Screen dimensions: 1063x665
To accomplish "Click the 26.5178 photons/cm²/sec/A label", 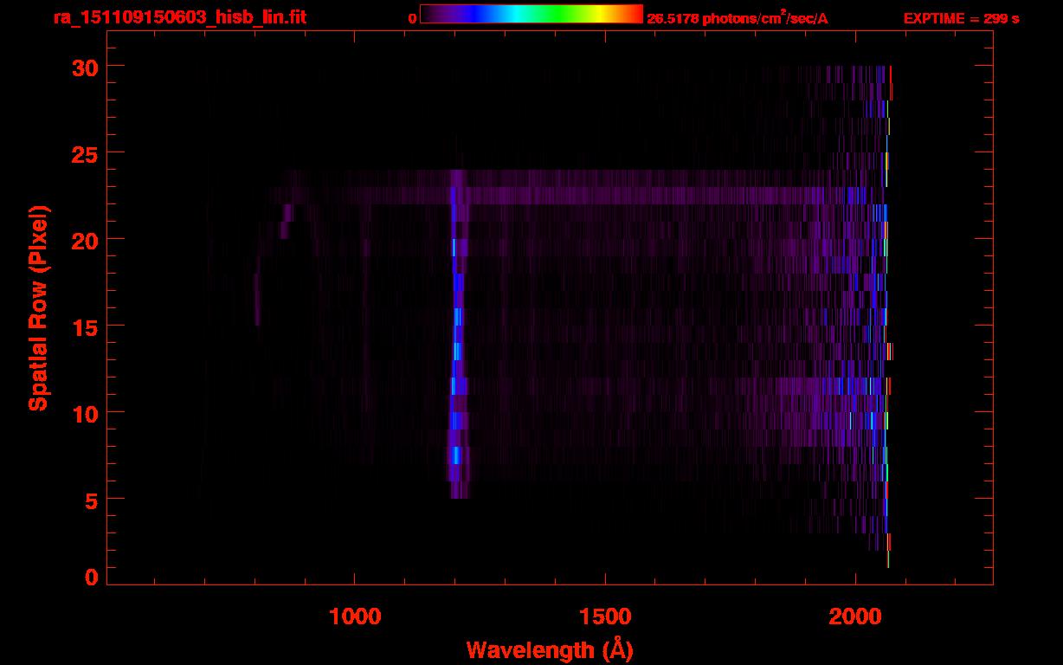I will pos(738,18).
